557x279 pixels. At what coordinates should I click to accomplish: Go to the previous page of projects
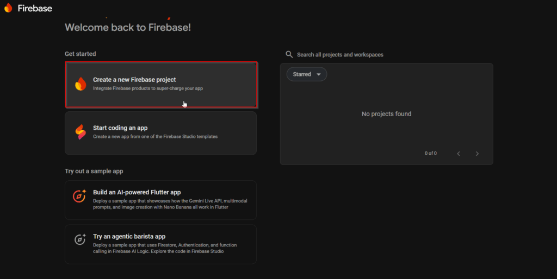click(x=459, y=154)
